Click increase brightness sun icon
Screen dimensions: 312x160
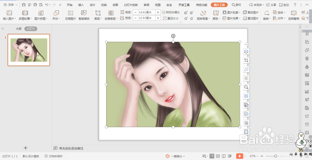tap(186, 18)
